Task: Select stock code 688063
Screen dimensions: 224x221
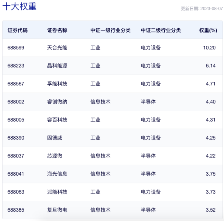Action: [x=16, y=192]
